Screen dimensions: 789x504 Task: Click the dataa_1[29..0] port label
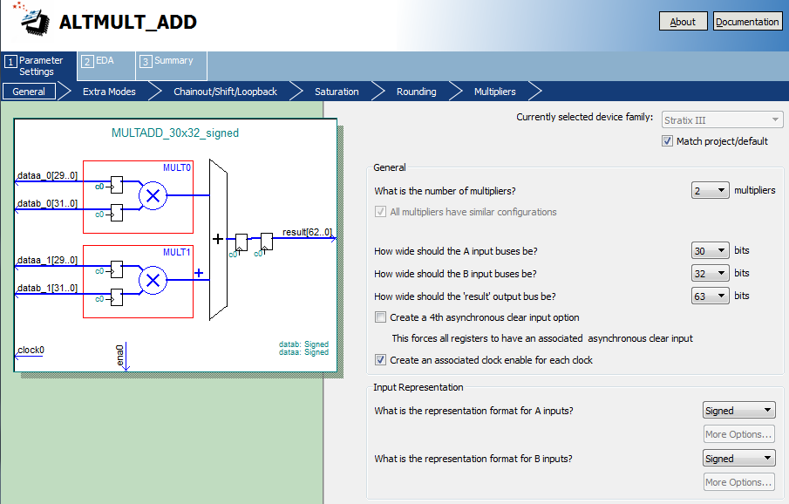pyautogui.click(x=47, y=261)
